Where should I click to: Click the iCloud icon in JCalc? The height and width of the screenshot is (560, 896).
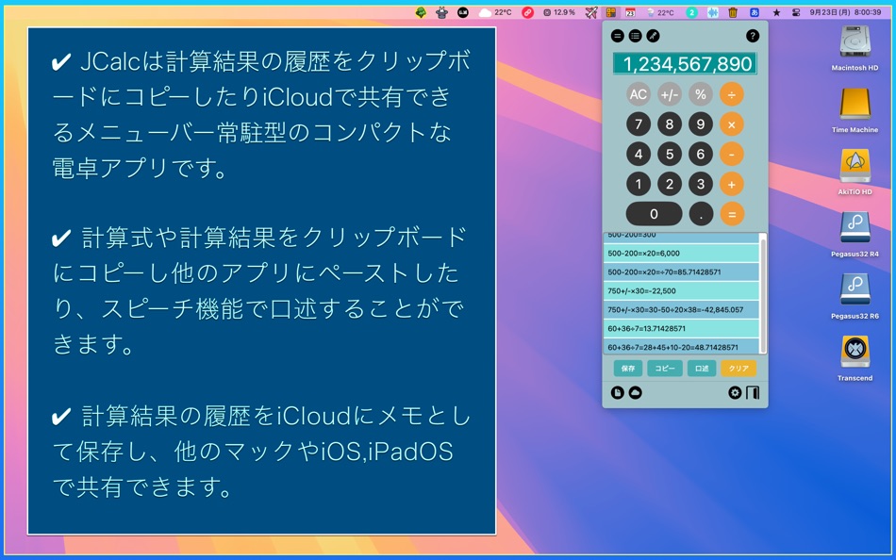point(635,392)
